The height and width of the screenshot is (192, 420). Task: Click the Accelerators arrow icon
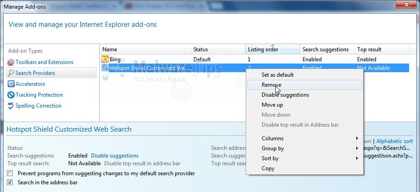(x=11, y=84)
